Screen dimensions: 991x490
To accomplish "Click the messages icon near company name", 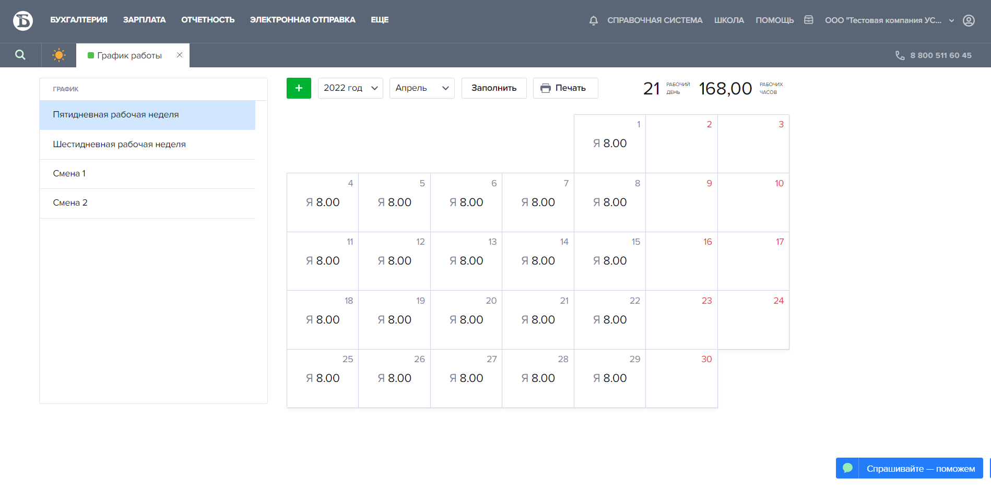I will (809, 20).
